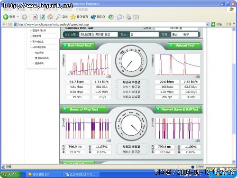237x178 pixels.
Task: Click the service average value 4.81 Mbps
Action: coord(78,87)
